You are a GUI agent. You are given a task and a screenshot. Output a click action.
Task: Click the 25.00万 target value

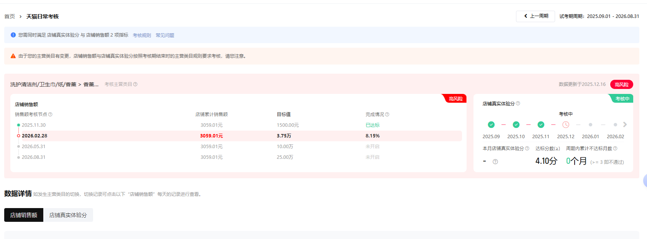click(x=285, y=157)
